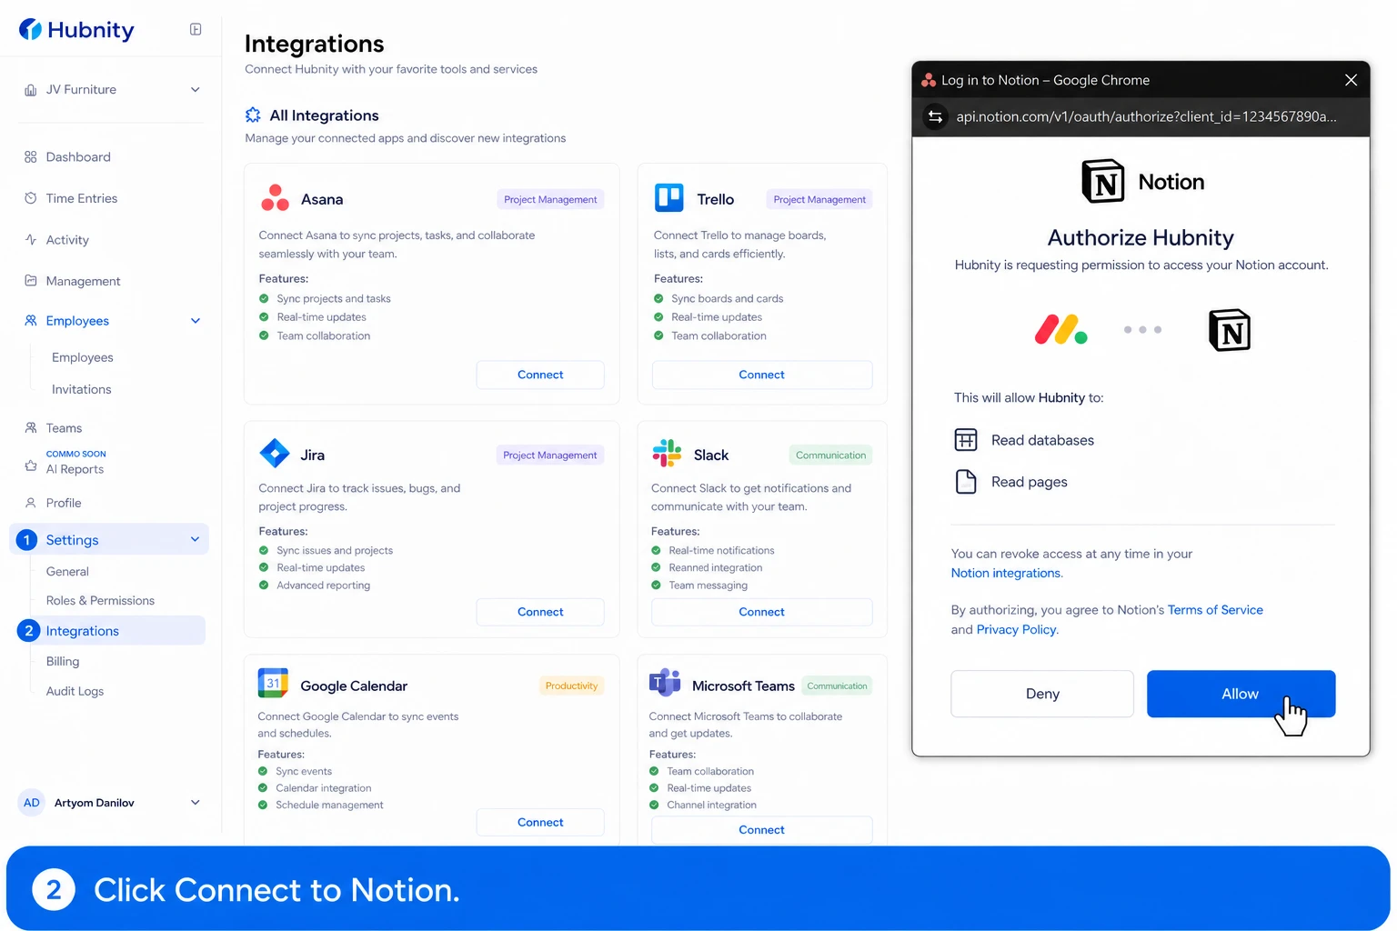Click Connect on the Asana card

pos(540,375)
